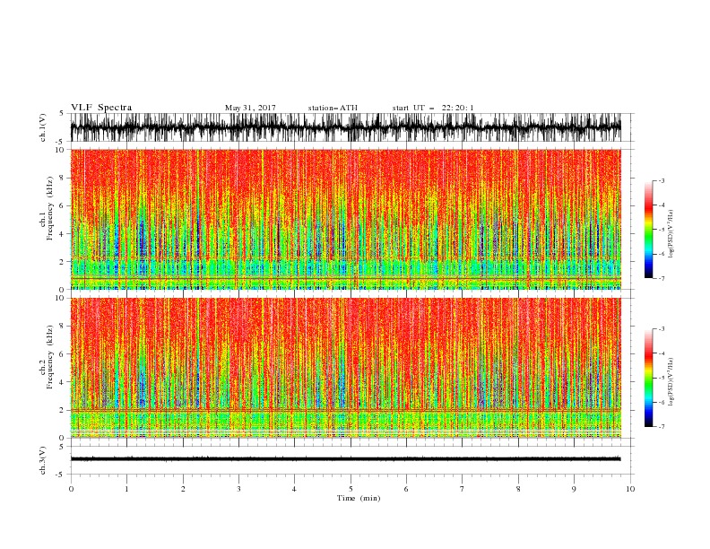
Task: Click the "log(PSD)(V²/Hz)" label beside ch.1 colorbar
Action: [x=671, y=234]
